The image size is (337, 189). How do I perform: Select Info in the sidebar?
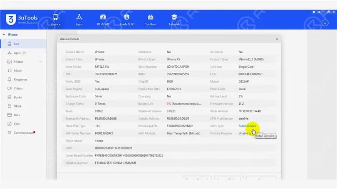(x=23, y=44)
